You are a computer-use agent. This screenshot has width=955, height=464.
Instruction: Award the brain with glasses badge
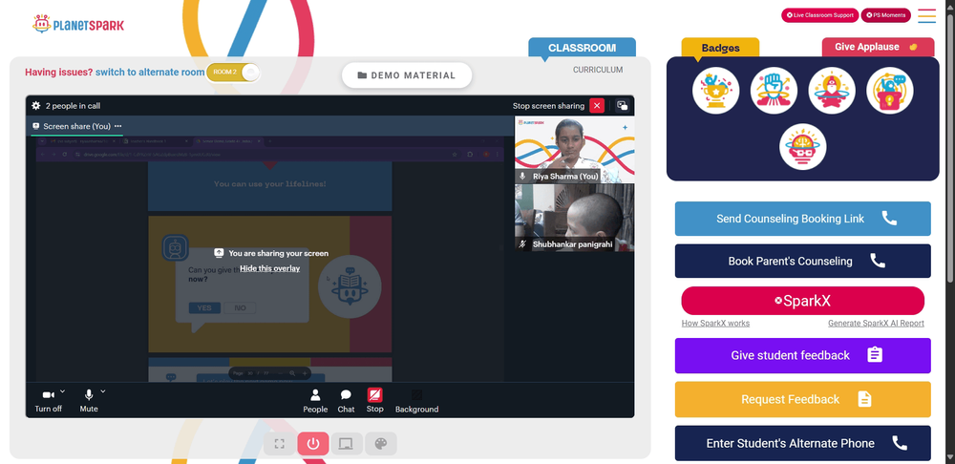pos(803,147)
